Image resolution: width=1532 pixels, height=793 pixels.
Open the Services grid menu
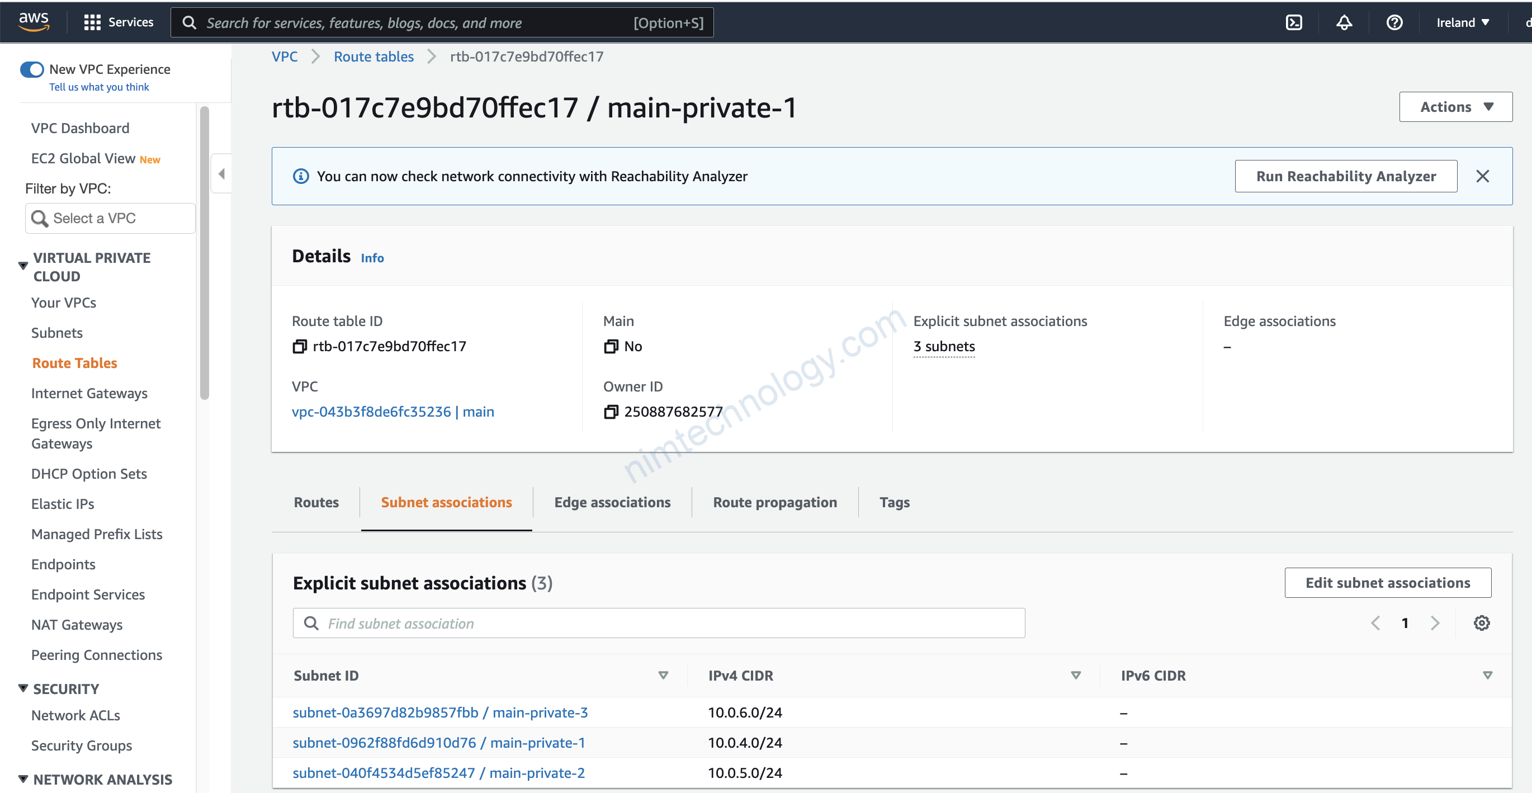click(119, 22)
